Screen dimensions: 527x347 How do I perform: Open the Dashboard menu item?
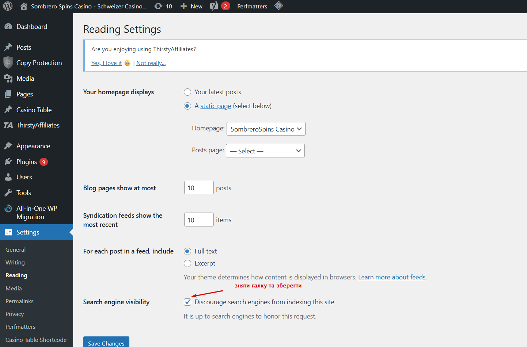click(32, 27)
